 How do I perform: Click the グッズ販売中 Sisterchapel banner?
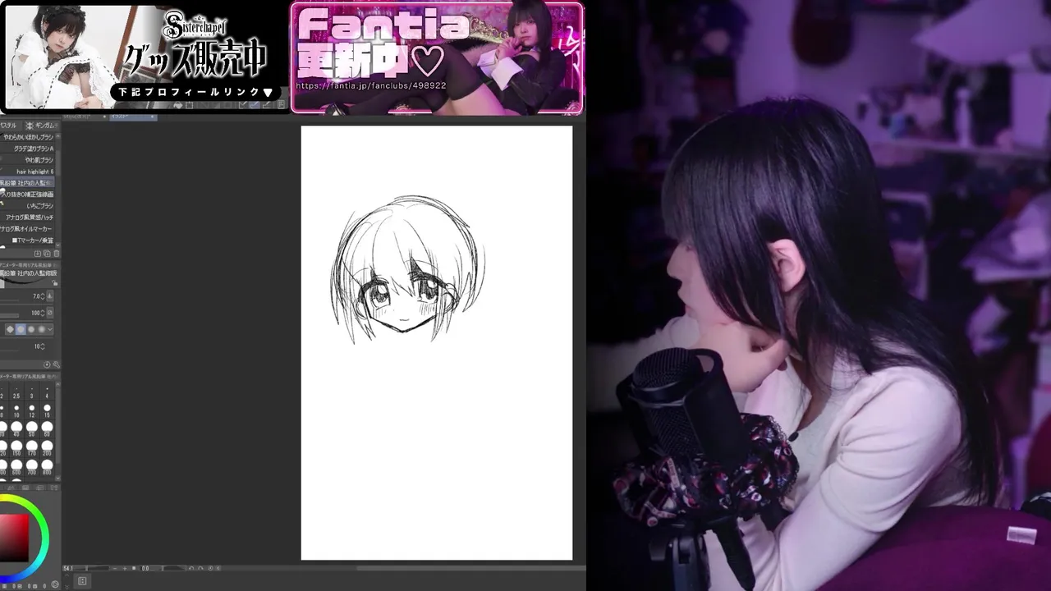145,56
